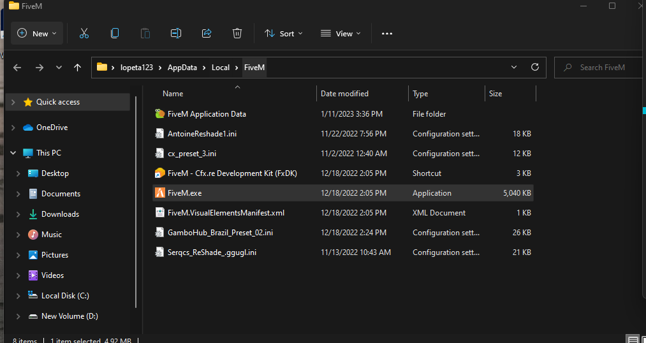Screen dimensions: 646x343
Task: Select Videos in the navigation pane
Action: [53, 275]
